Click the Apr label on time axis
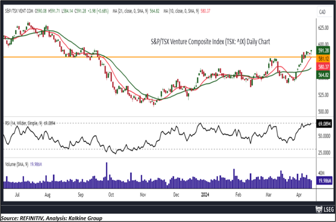 [x=299, y=194]
